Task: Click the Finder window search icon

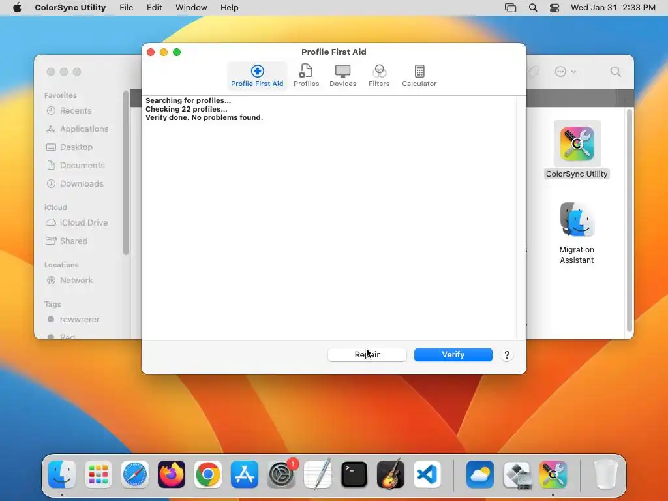Action: 615,72
